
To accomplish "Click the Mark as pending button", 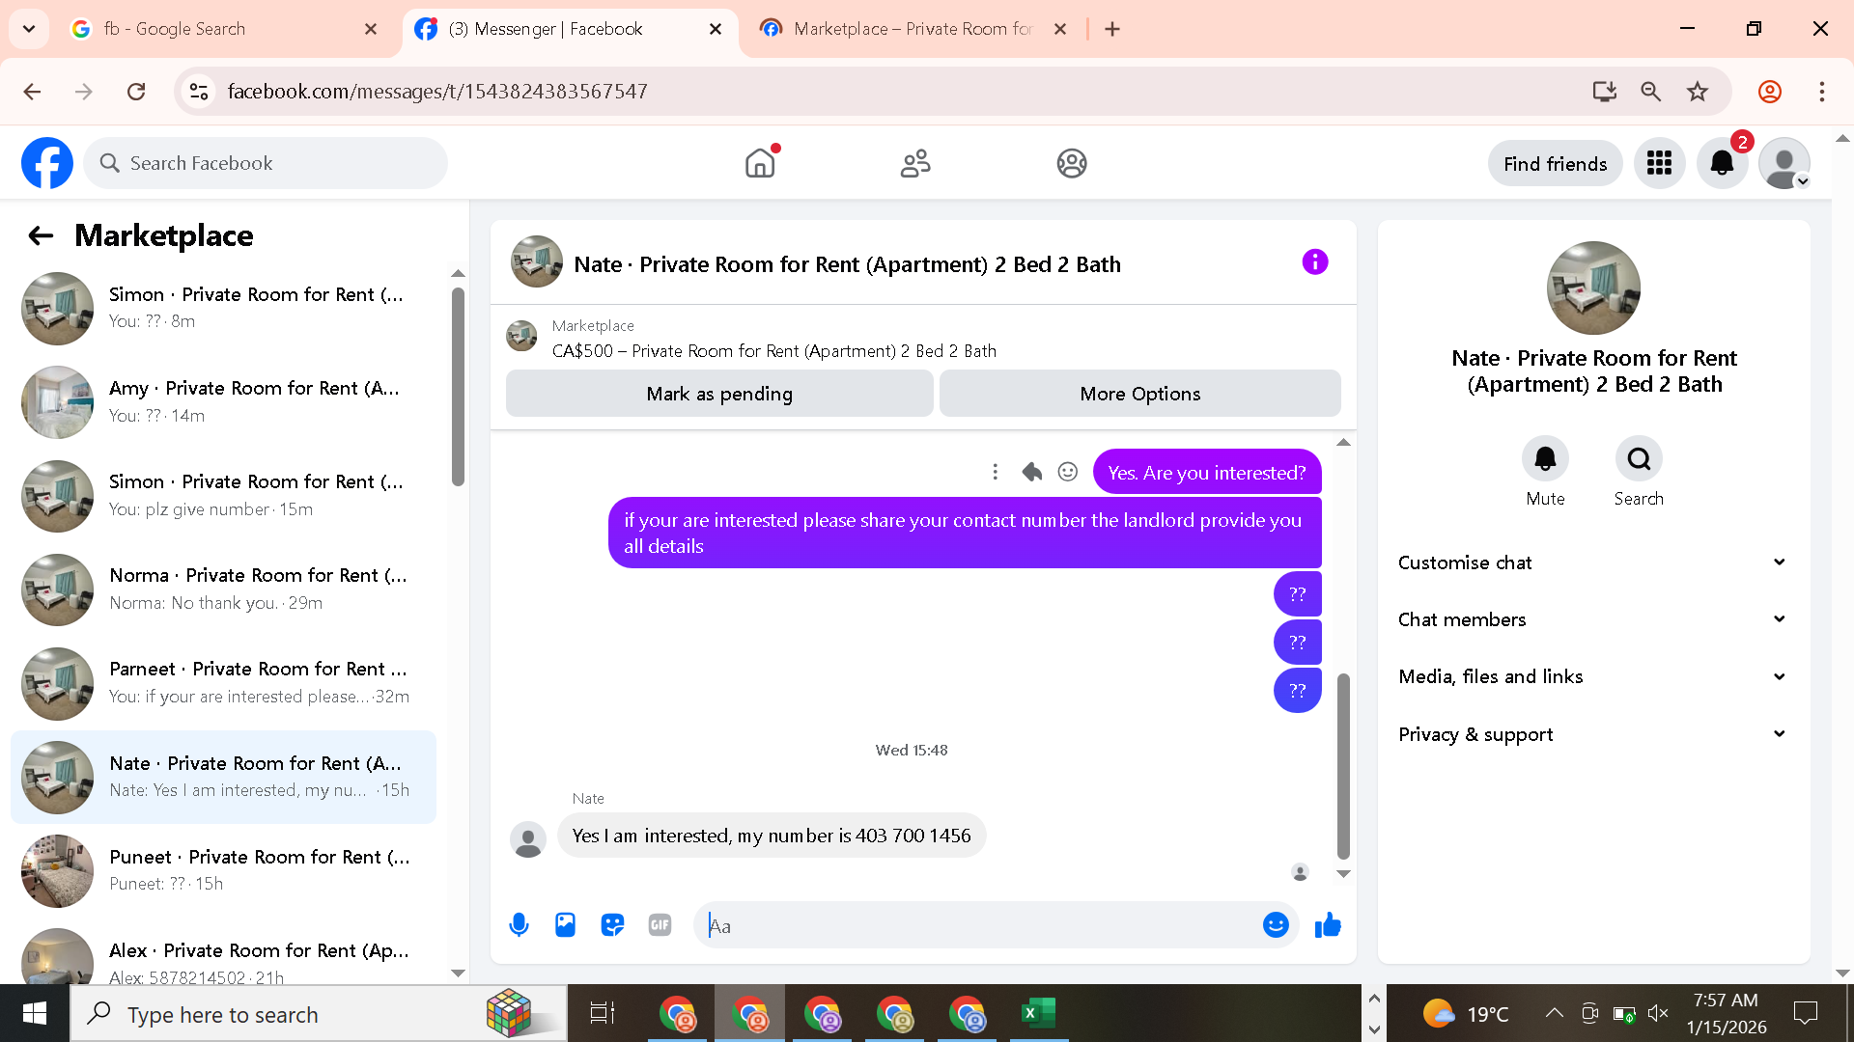I will (718, 394).
